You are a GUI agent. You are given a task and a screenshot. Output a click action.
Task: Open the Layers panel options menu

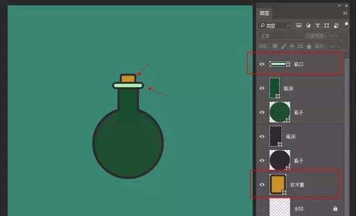pyautogui.click(x=345, y=13)
